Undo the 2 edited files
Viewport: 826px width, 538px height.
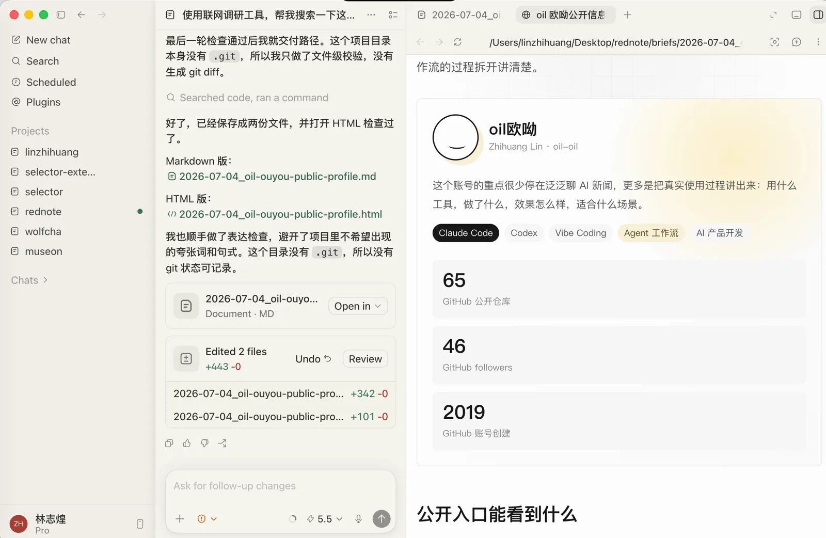pyautogui.click(x=313, y=359)
